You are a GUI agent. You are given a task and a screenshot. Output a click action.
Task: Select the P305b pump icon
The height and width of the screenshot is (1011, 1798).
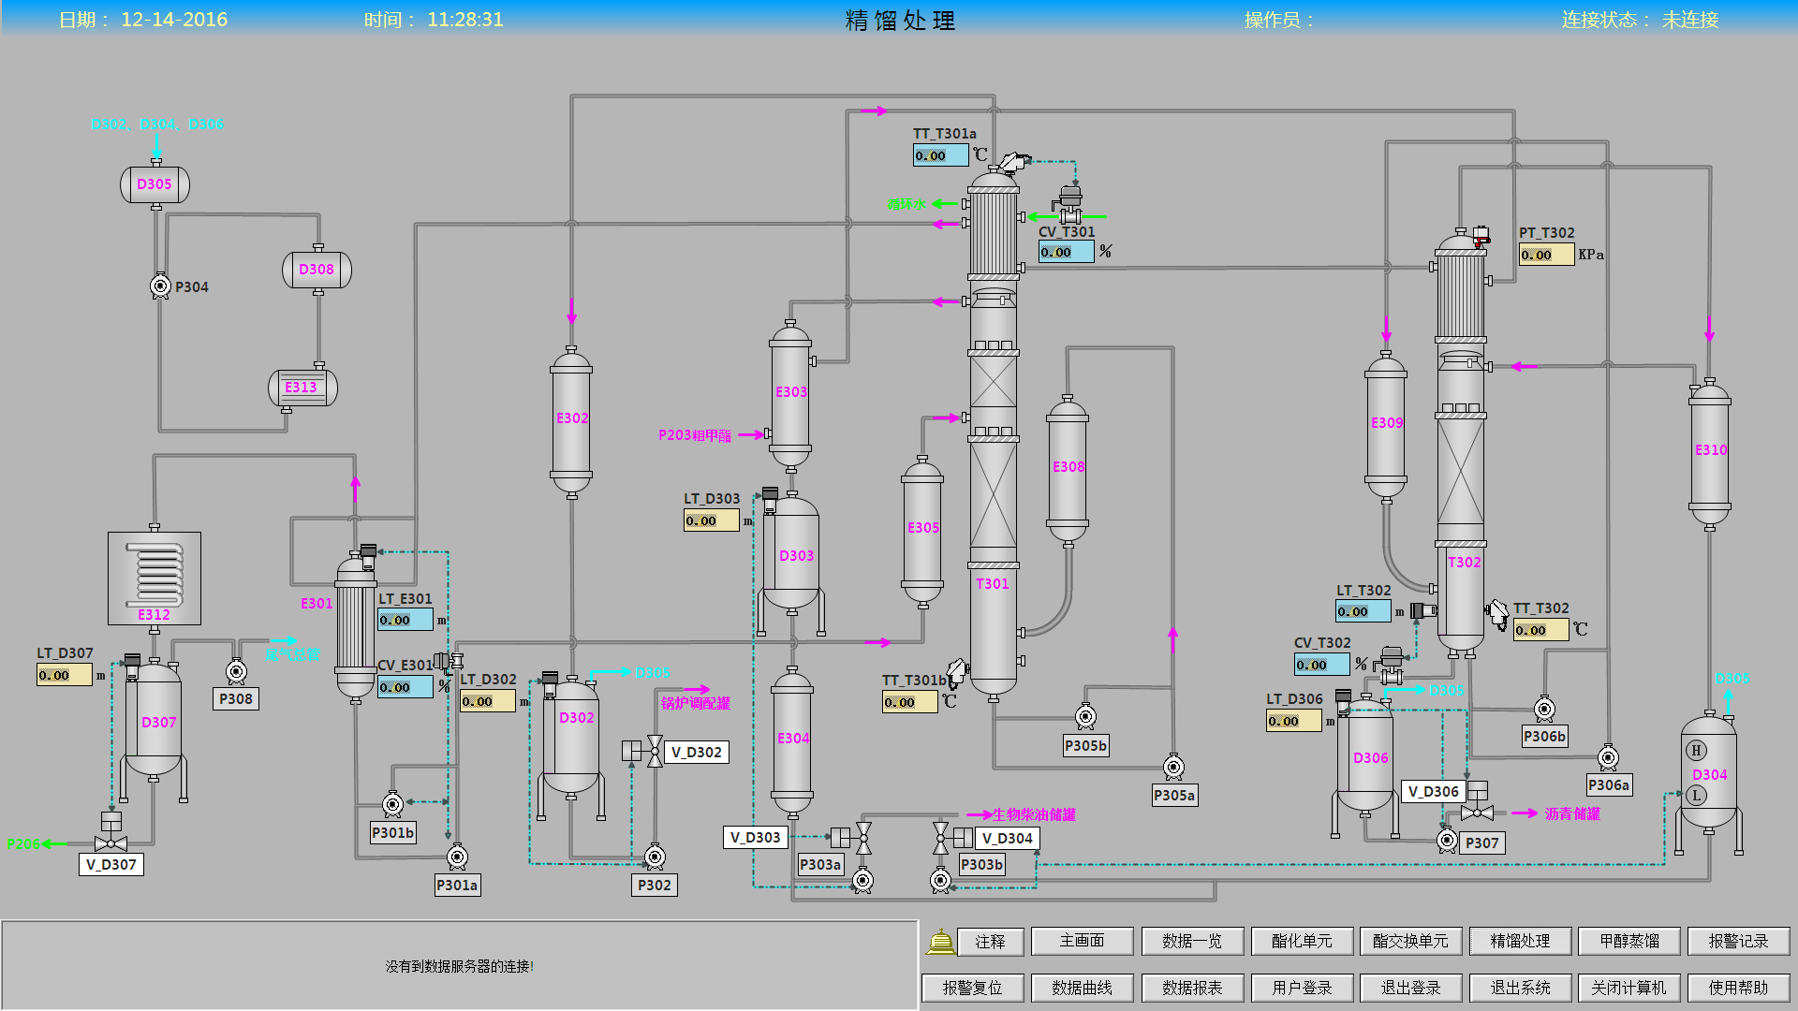(1085, 717)
